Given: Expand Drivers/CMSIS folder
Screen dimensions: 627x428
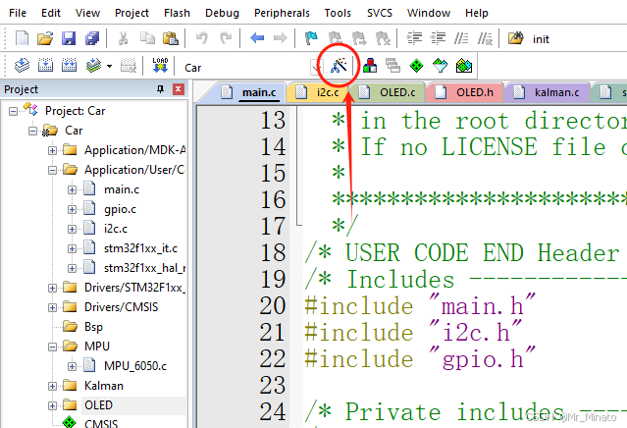Looking at the screenshot, I should [52, 307].
